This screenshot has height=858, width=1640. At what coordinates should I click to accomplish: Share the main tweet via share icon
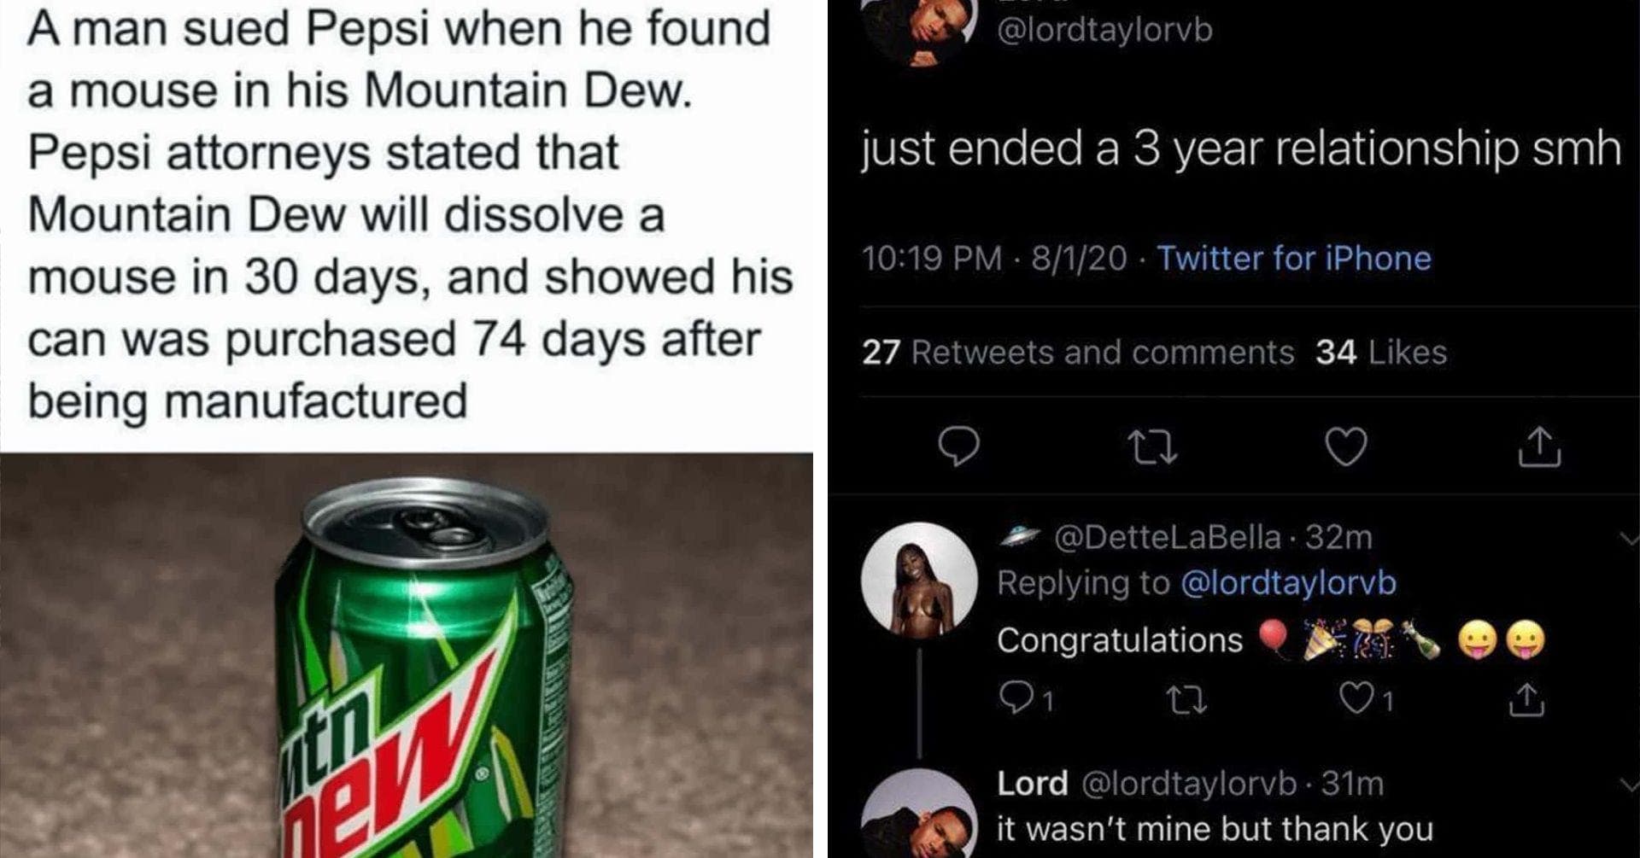[1539, 447]
